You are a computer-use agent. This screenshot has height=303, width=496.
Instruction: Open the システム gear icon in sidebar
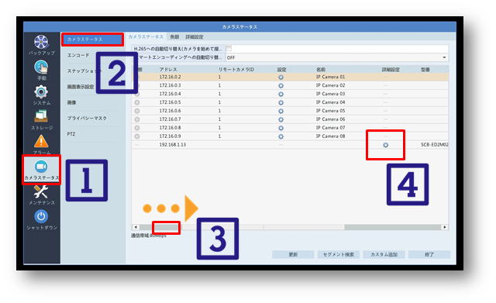coord(41,92)
